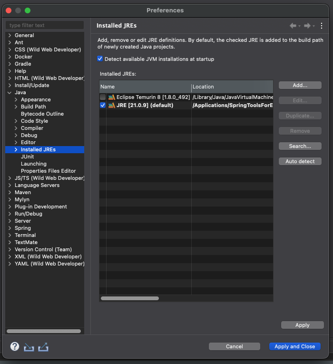The image size is (333, 364).
Task: Expand the Gradle tree node
Action: click(x=10, y=64)
